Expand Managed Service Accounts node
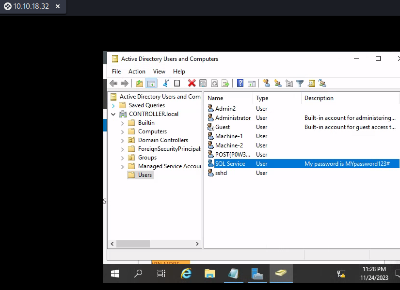This screenshot has height=290, width=400. click(x=123, y=167)
